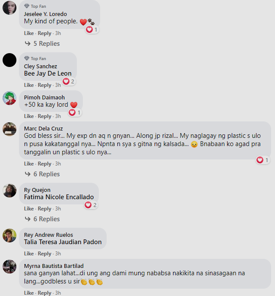The width and height of the screenshot is (275, 296).
Task: Open tagged profile Bee Jay De Leon
Action: [x=48, y=73]
